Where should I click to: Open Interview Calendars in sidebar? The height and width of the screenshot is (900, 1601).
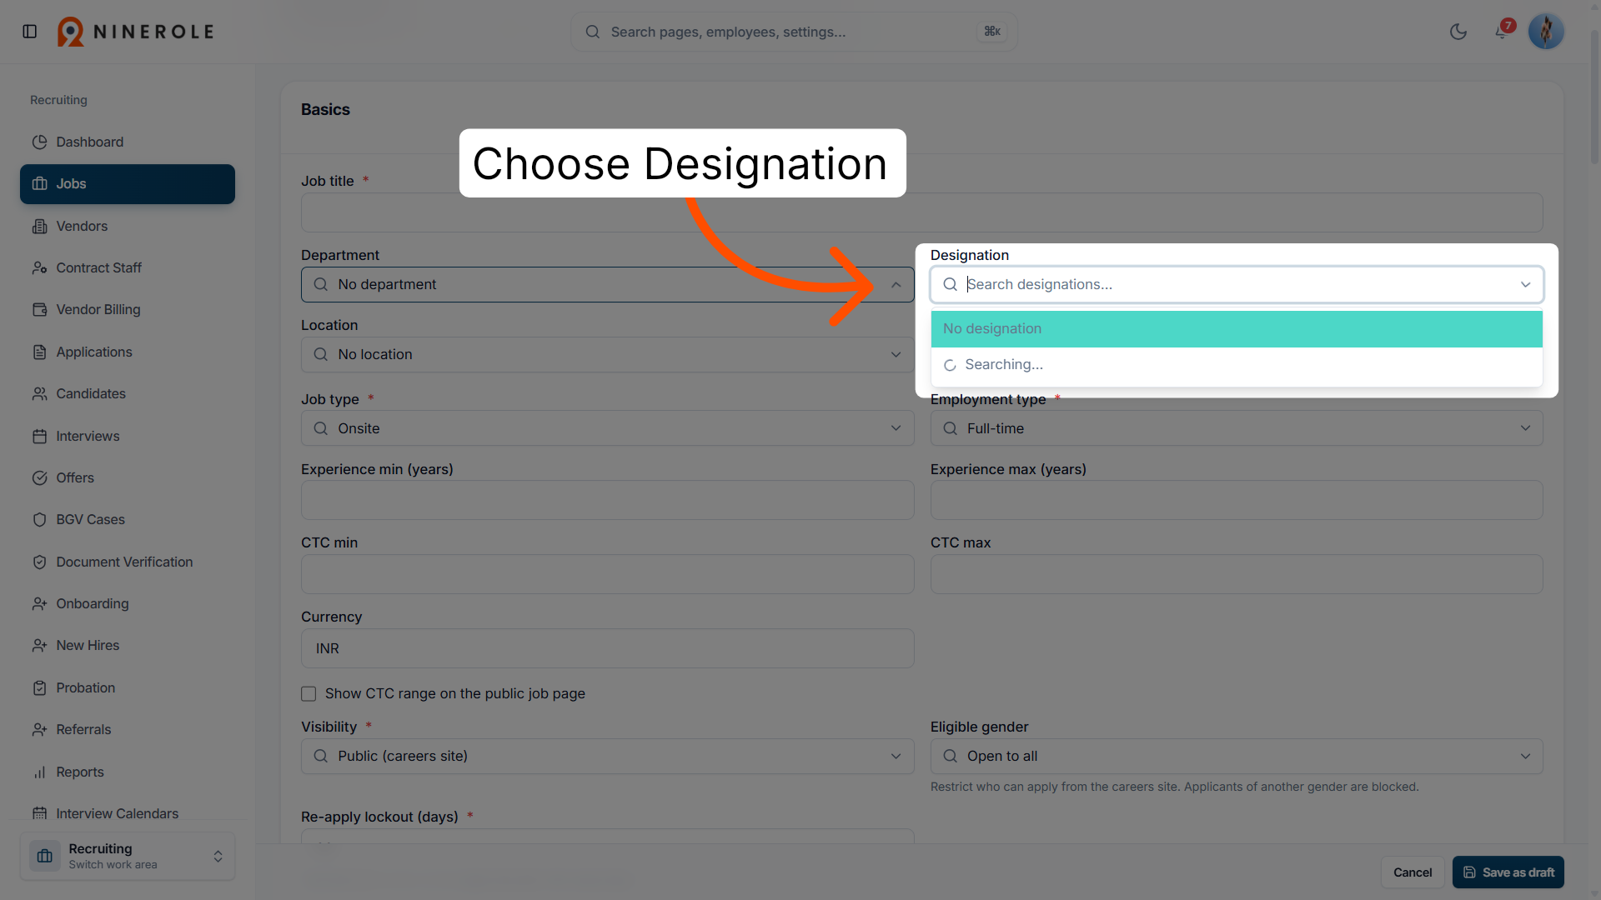128,813
